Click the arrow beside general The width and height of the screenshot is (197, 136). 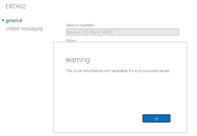[3, 20]
